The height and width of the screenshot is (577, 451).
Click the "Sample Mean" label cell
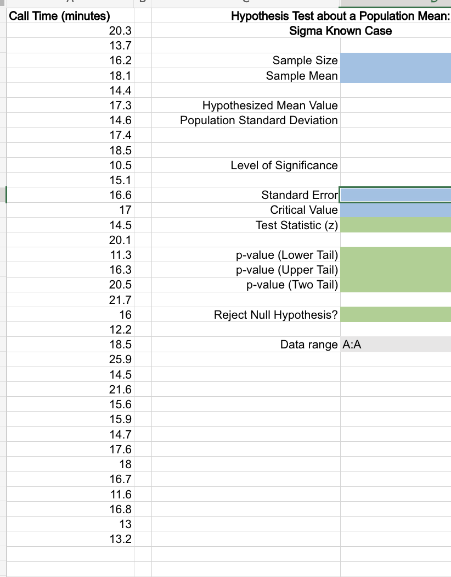coord(246,75)
